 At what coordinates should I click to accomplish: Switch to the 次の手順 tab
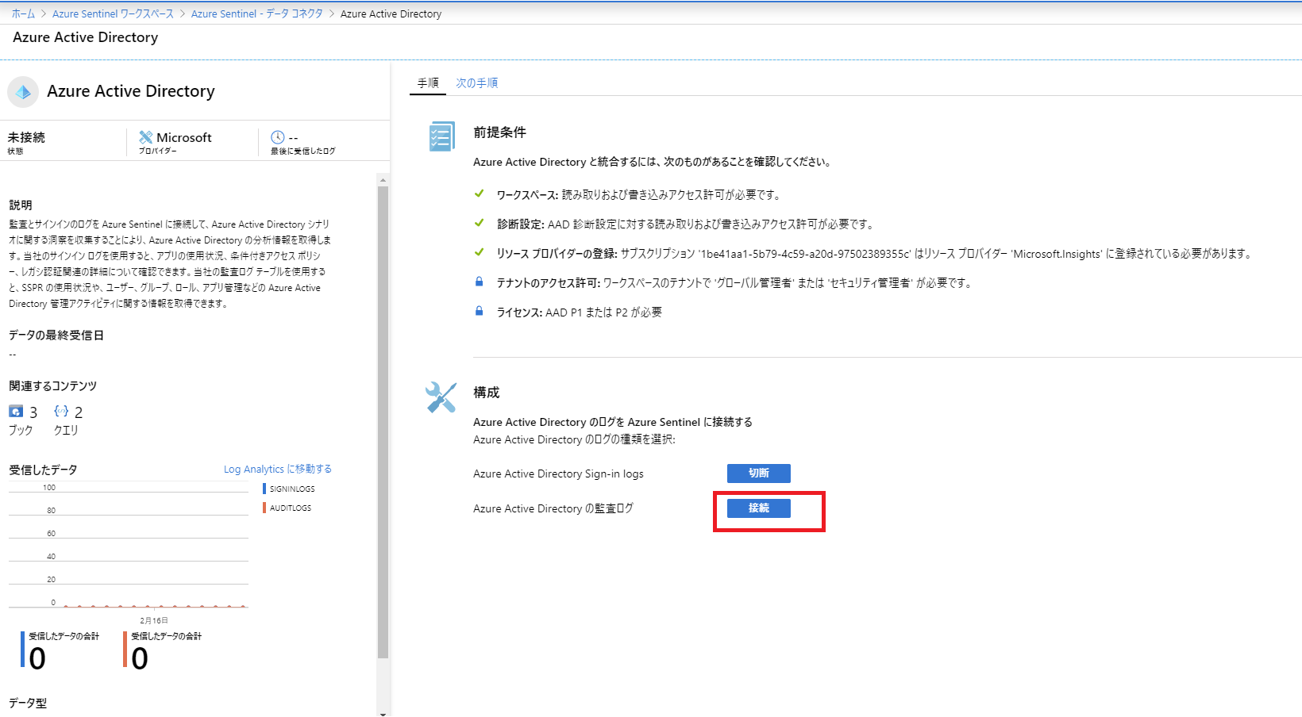(476, 82)
